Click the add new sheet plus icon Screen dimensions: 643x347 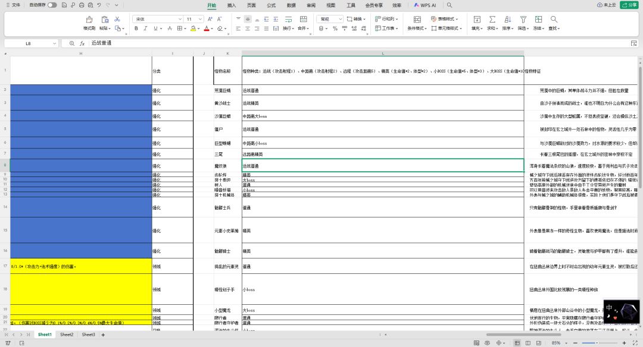pos(103,335)
